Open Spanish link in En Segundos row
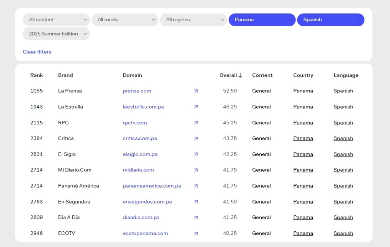390x247 pixels. point(343,202)
